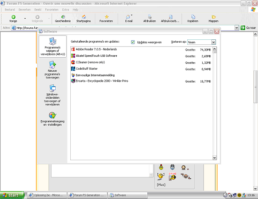Click the Encarta program icon
Screen dimensions: 258x199
coord(73,81)
